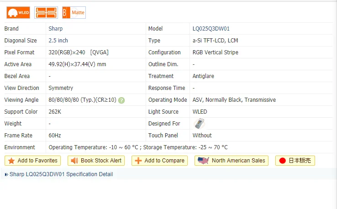337x209 pixels.
Task: Click the Configuration label
Action: tap(164, 52)
